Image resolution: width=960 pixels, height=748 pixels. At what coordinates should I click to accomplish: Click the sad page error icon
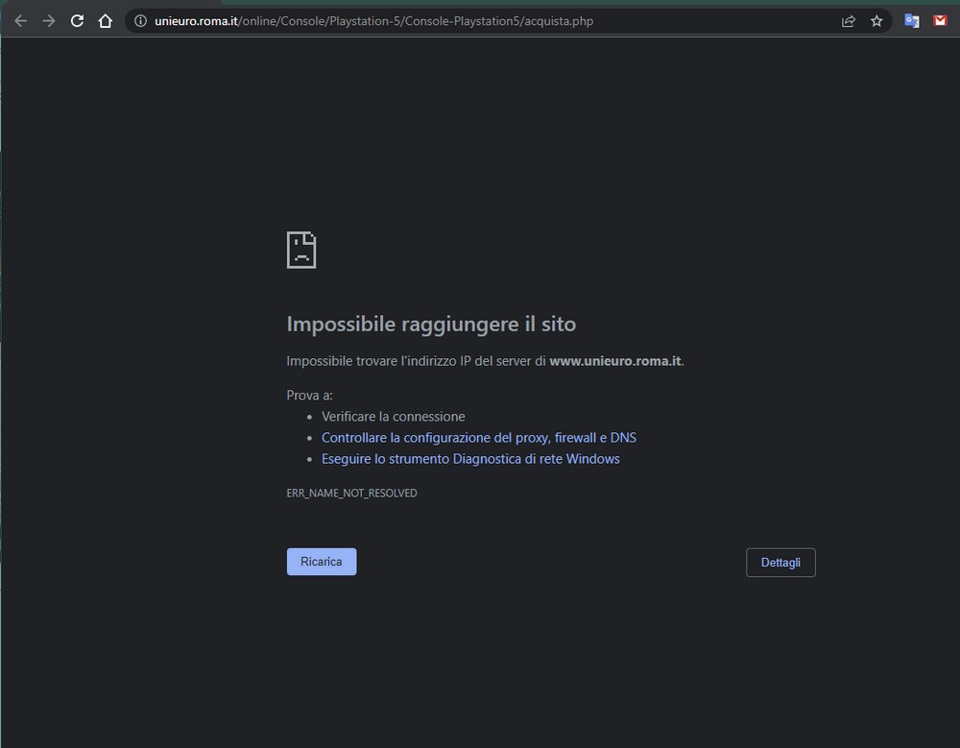pos(301,250)
